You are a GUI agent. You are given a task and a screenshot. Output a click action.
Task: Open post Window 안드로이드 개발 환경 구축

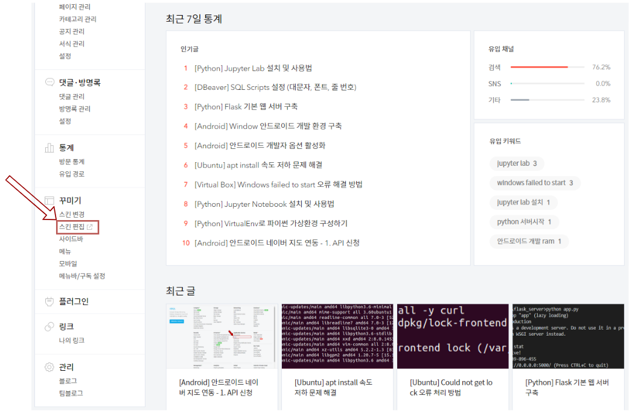click(x=268, y=126)
